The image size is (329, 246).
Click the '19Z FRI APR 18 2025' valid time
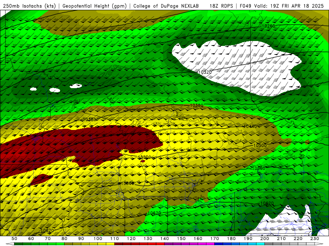(297, 6)
